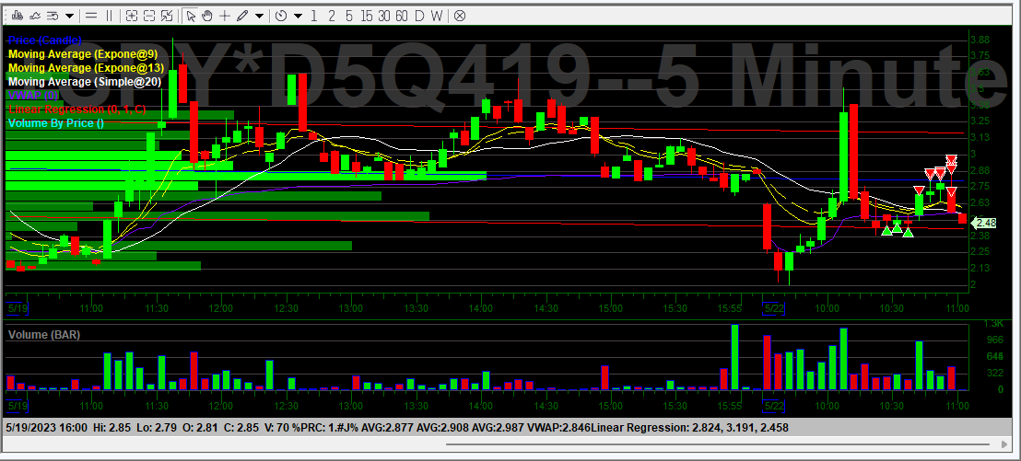Switch to Weekly (W) interval
This screenshot has width=1021, height=461.
436,16
